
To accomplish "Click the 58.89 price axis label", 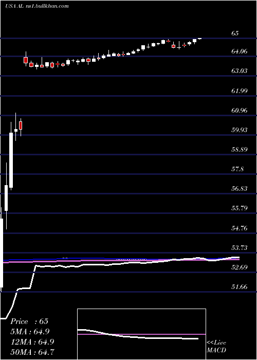I will (x=240, y=150).
